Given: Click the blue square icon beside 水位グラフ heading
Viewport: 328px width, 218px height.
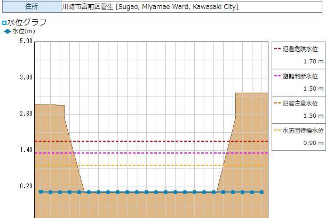Looking at the screenshot, I should 4,23.
